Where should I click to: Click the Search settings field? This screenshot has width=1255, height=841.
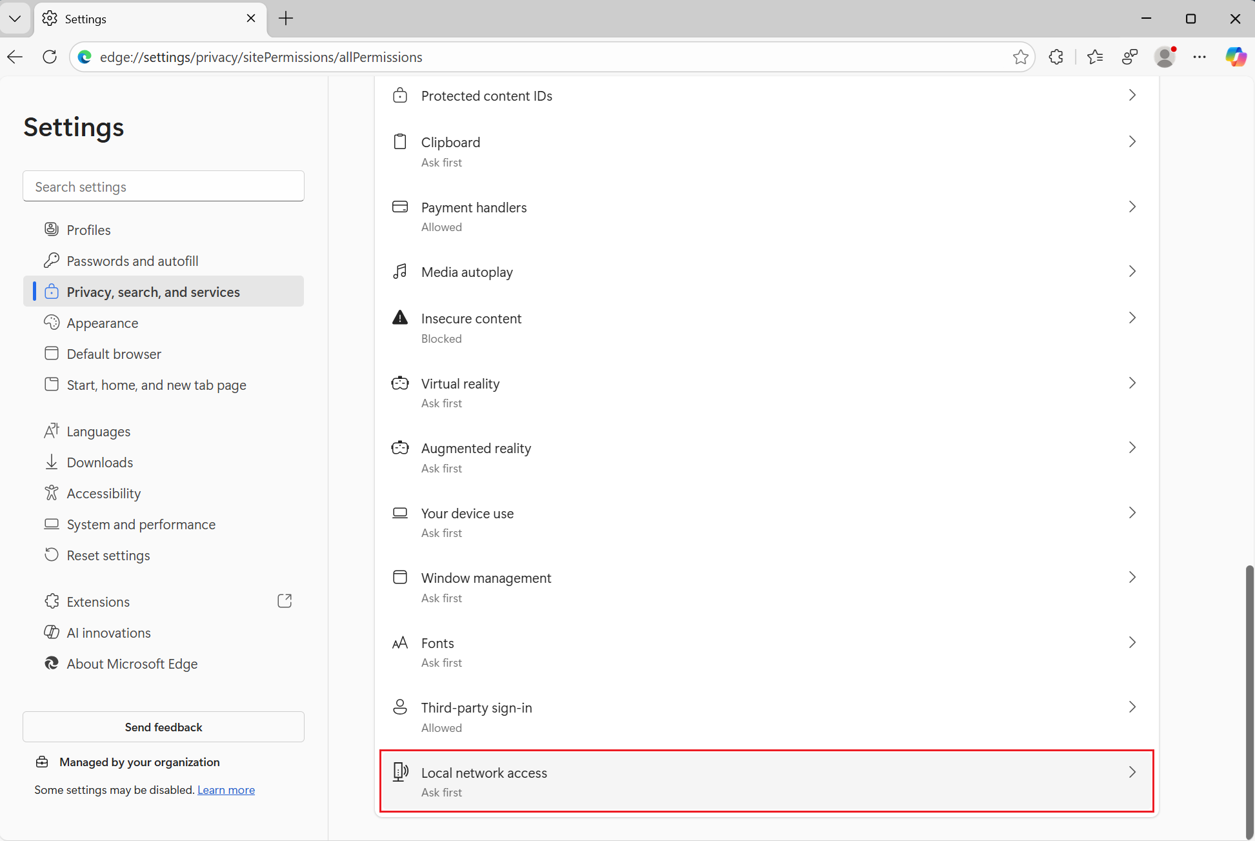coord(163,186)
